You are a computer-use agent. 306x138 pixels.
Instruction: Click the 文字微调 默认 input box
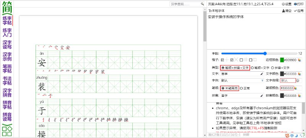[x=288, y=80]
